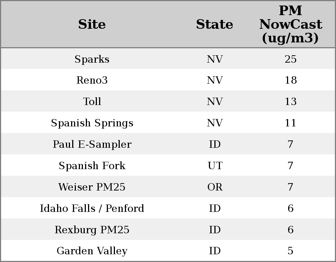
Task: Select the Sparks site cell
Action: (92, 59)
